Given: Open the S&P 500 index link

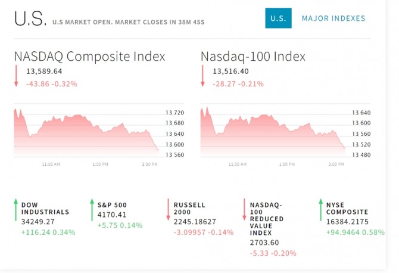Looking at the screenshot, I should (x=112, y=204).
